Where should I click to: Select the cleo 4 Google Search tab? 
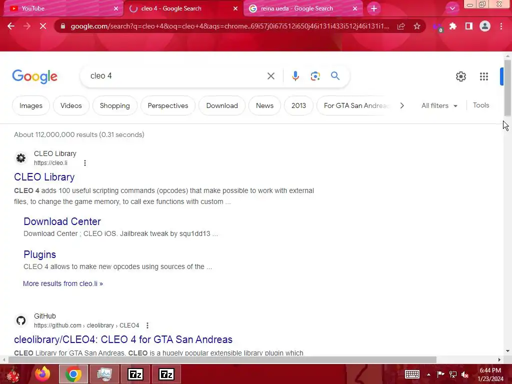coord(183,8)
